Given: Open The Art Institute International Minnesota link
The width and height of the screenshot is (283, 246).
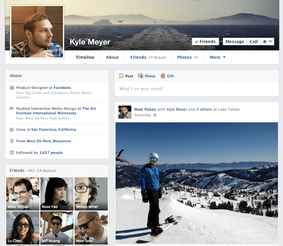Looking at the screenshot, I should click(56, 111).
